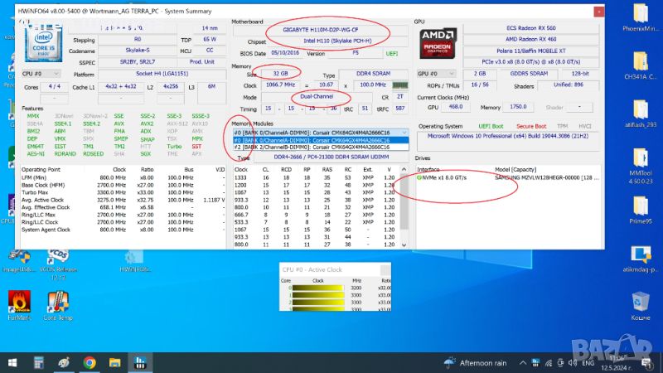Click the HWiNFO taskbar icon
The image size is (663, 373).
pos(142,361)
